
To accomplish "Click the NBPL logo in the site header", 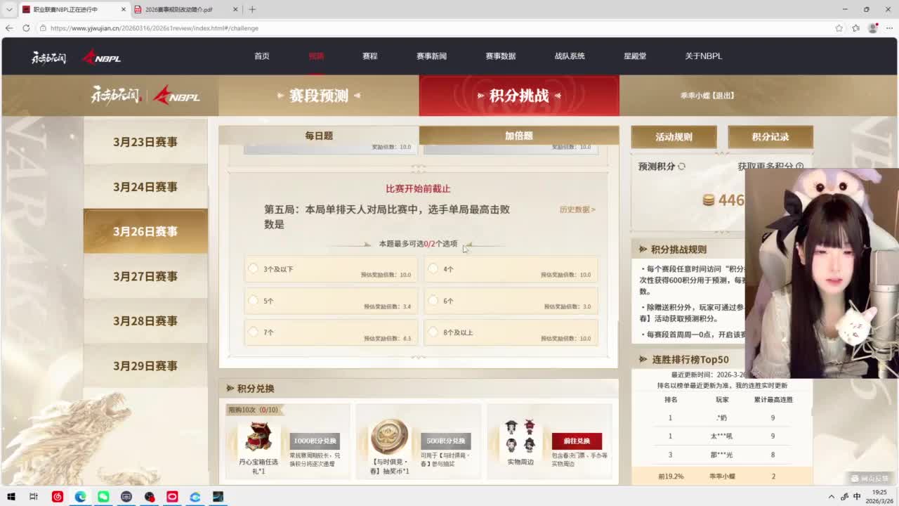I will [x=102, y=57].
